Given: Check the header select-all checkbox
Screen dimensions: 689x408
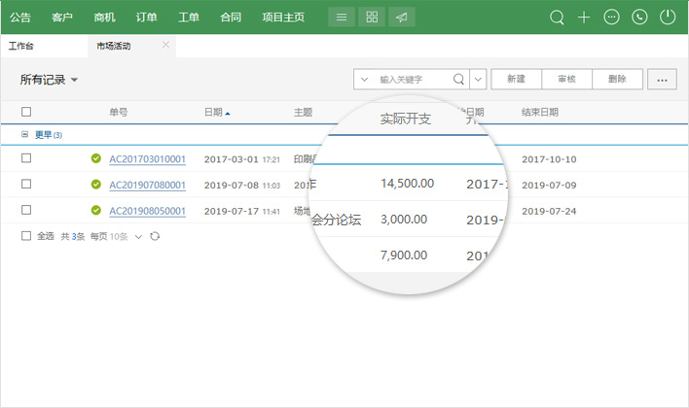Looking at the screenshot, I should [26, 113].
